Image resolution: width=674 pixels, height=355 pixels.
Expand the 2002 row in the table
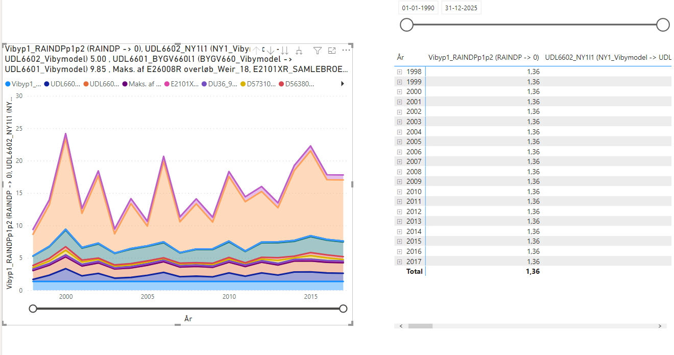coord(399,112)
